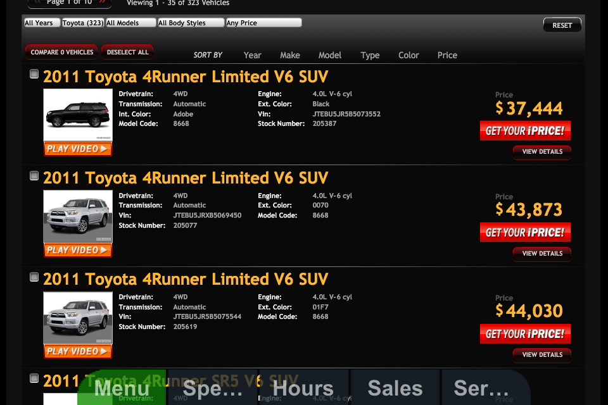The image size is (608, 405).
Task: Open the Hours bottom tab
Action: point(303,387)
